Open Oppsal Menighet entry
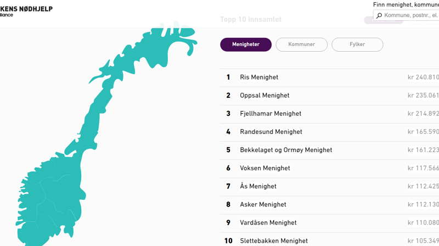Viewport: 439px width, 246px height. point(264,96)
